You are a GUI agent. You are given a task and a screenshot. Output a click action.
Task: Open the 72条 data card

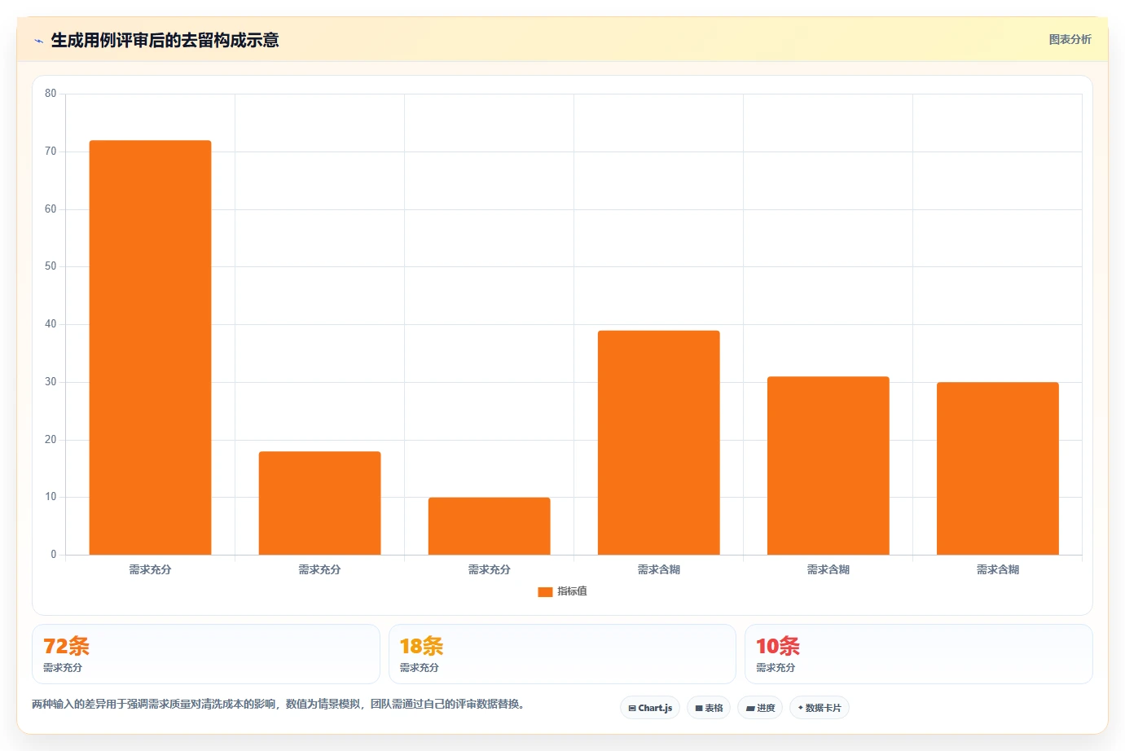click(x=206, y=654)
